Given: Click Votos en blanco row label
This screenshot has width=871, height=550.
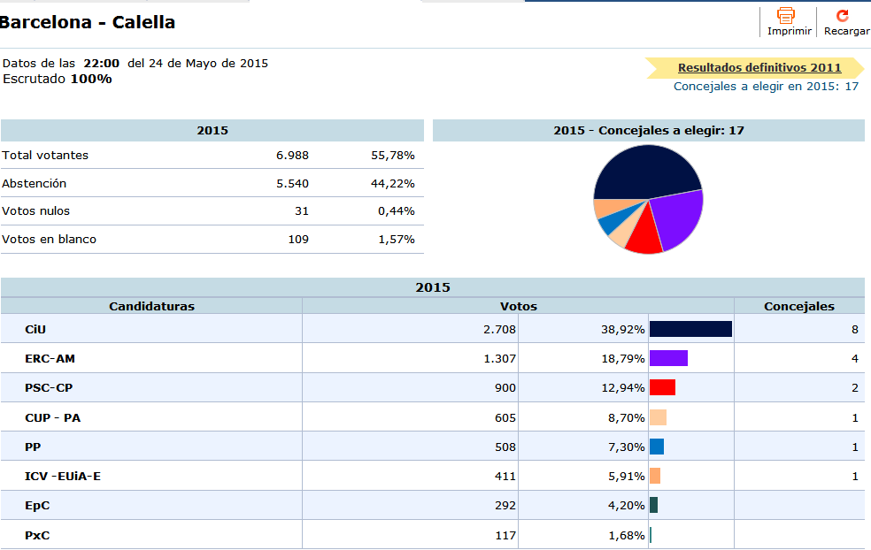Looking at the screenshot, I should pos(49,240).
